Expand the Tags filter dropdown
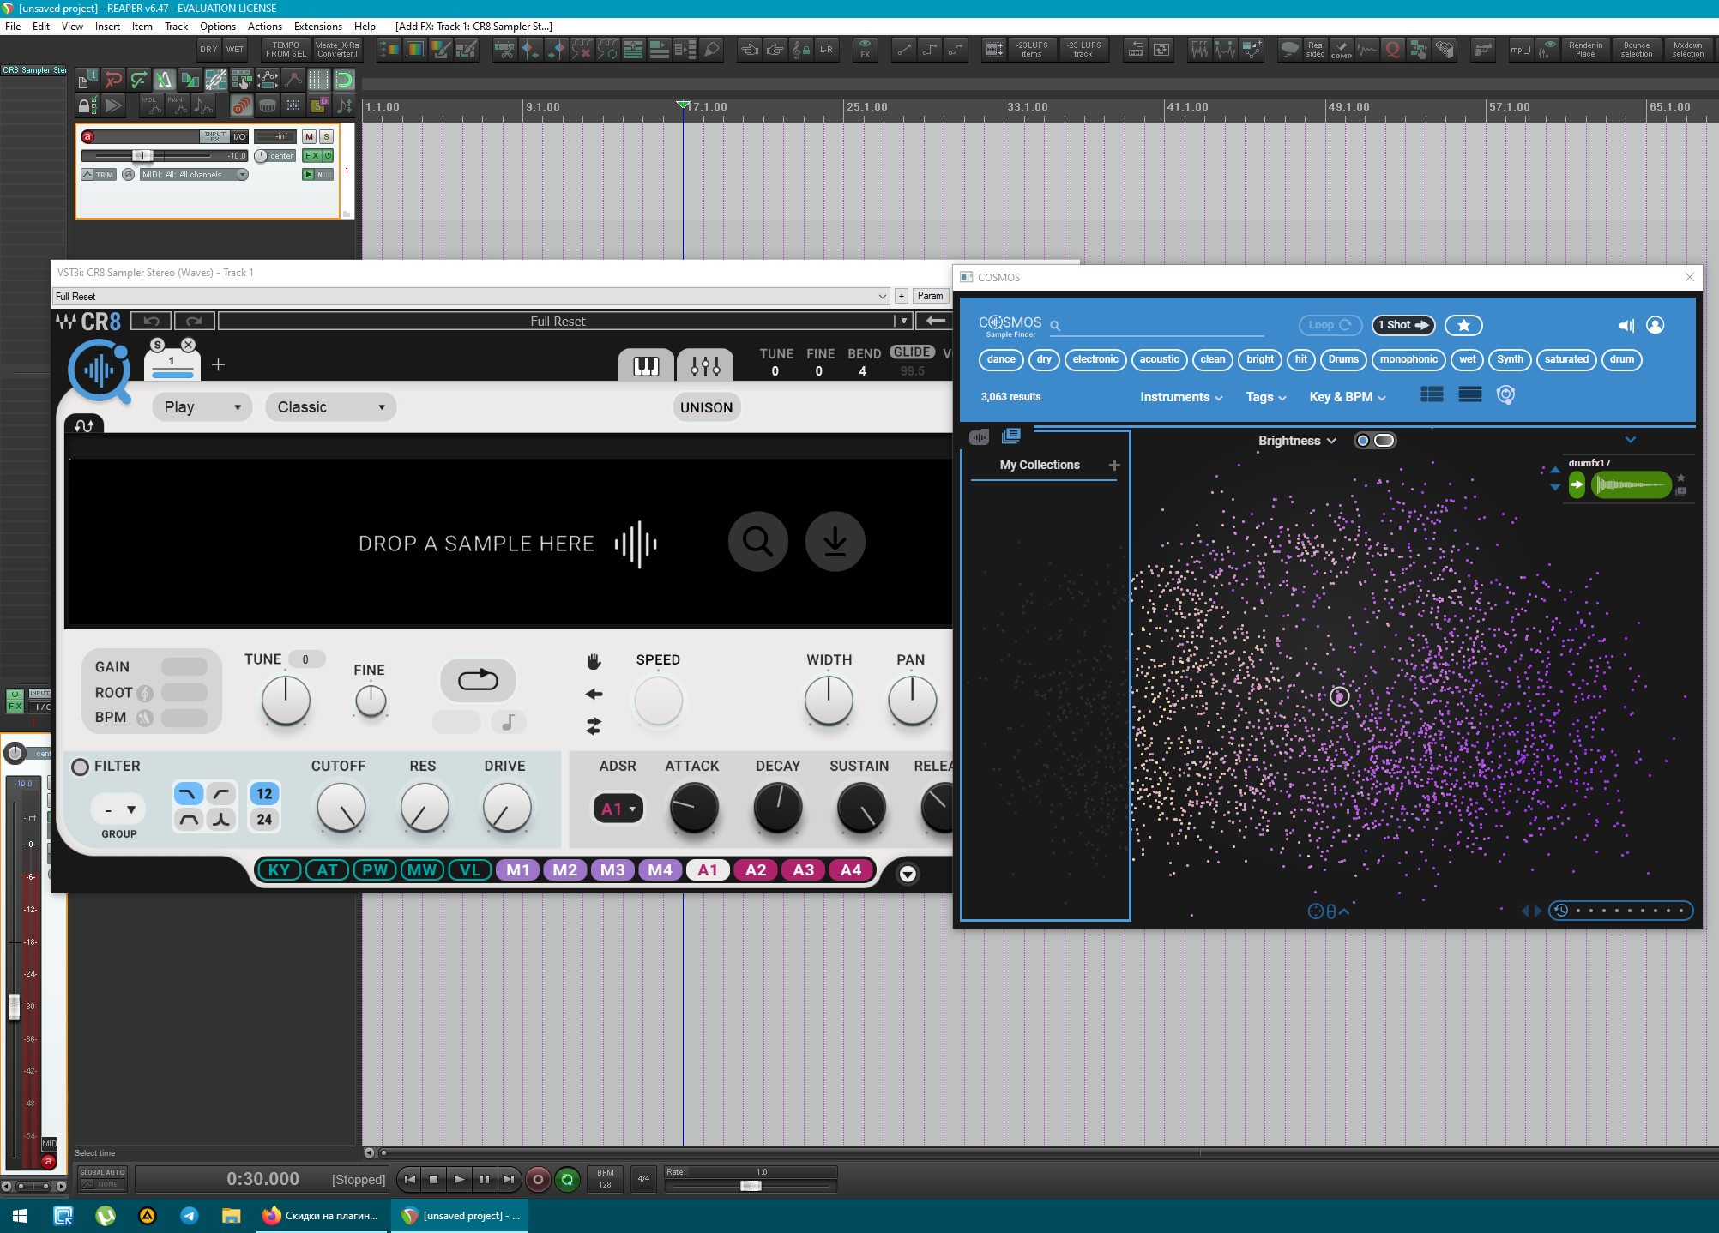1719x1233 pixels. [1266, 397]
